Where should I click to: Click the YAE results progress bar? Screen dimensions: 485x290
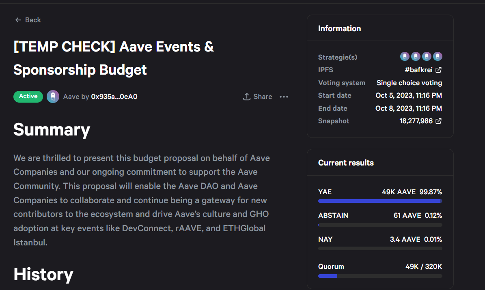(x=380, y=201)
